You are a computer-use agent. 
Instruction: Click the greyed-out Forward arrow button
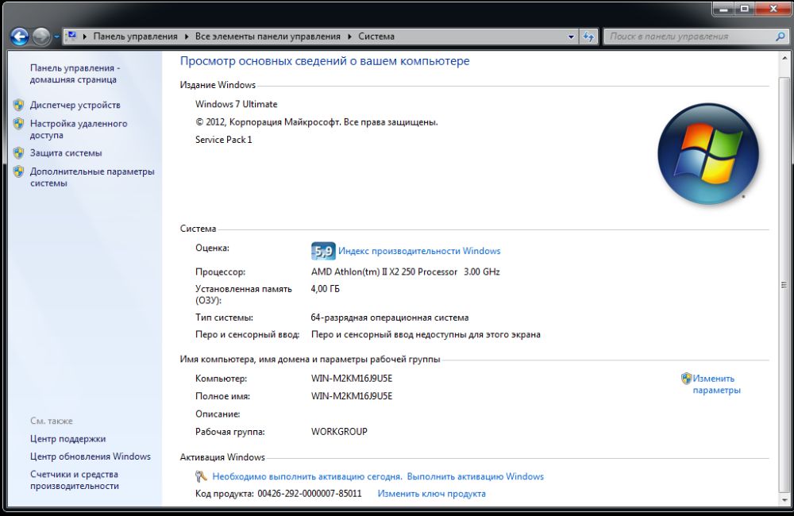[41, 37]
